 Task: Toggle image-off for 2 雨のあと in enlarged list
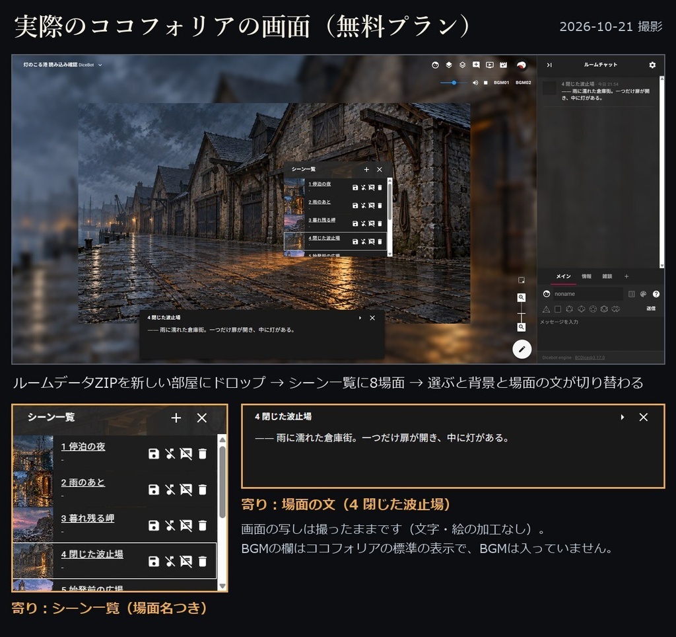coord(186,490)
